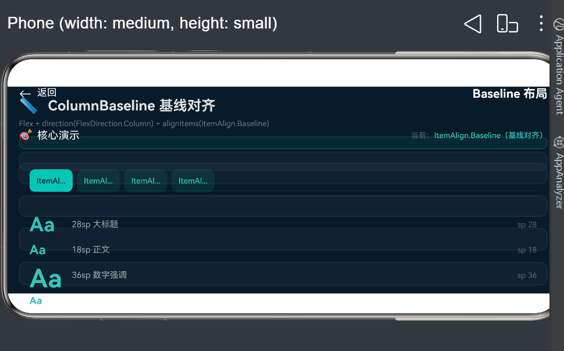Click the Aa sample in 18sp row
Screen dimensions: 564x351
[37, 250]
